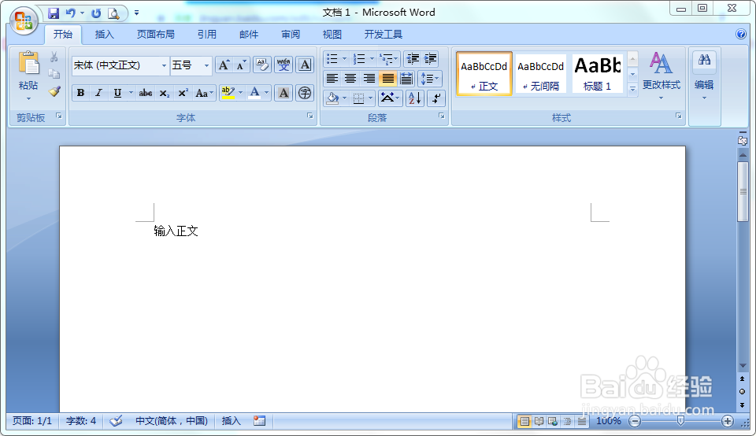Image resolution: width=756 pixels, height=436 pixels.
Task: Increase paragraph indent
Action: pyautogui.click(x=430, y=59)
